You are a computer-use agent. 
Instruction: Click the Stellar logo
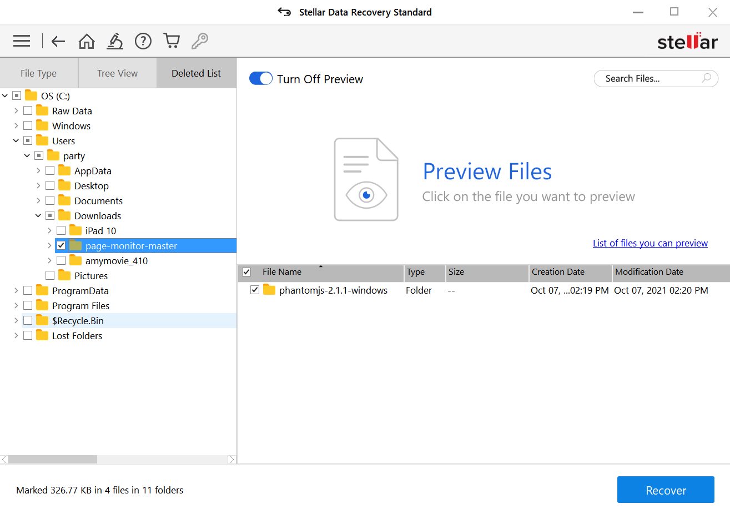point(687,41)
